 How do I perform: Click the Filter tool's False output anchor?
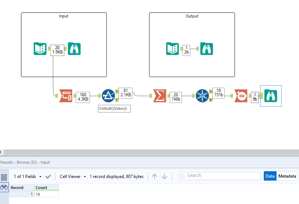(x=117, y=100)
